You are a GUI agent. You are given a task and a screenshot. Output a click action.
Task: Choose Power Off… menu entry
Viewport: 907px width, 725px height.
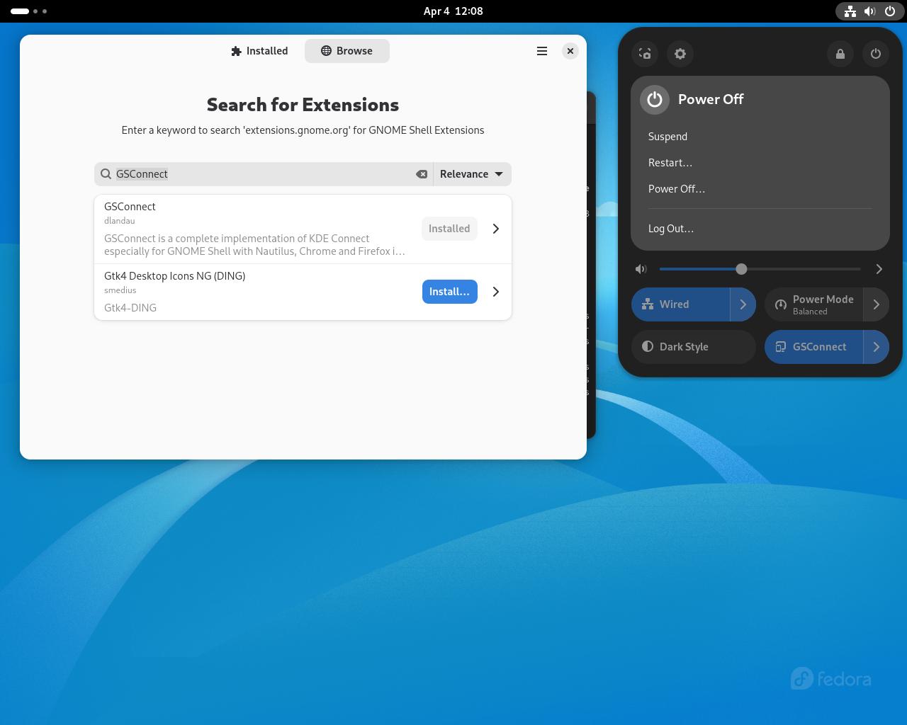click(x=760, y=189)
